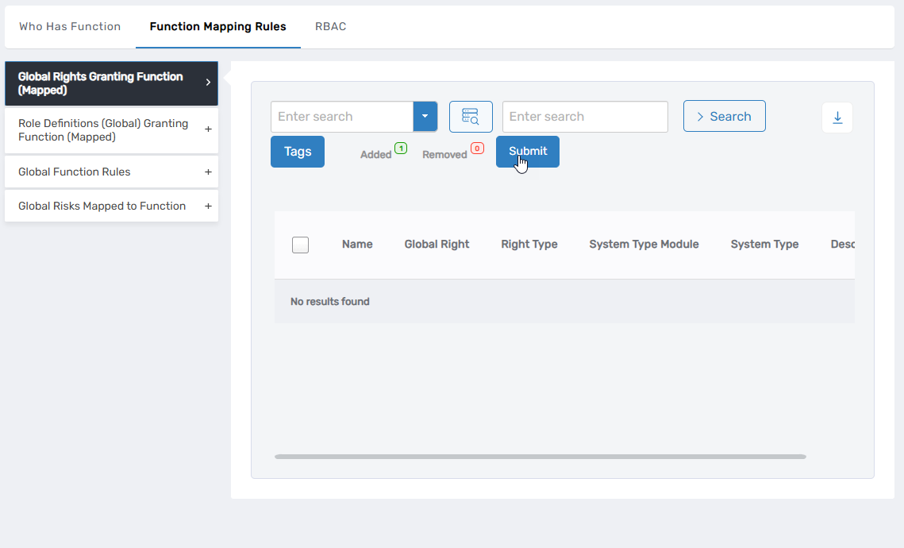904x548 pixels.
Task: Click the chevron on Global Rights Granting Function
Action: click(x=209, y=83)
